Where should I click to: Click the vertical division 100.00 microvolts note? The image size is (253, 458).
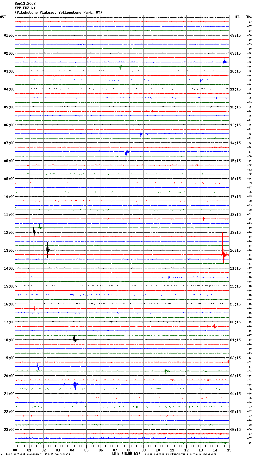point(38,454)
